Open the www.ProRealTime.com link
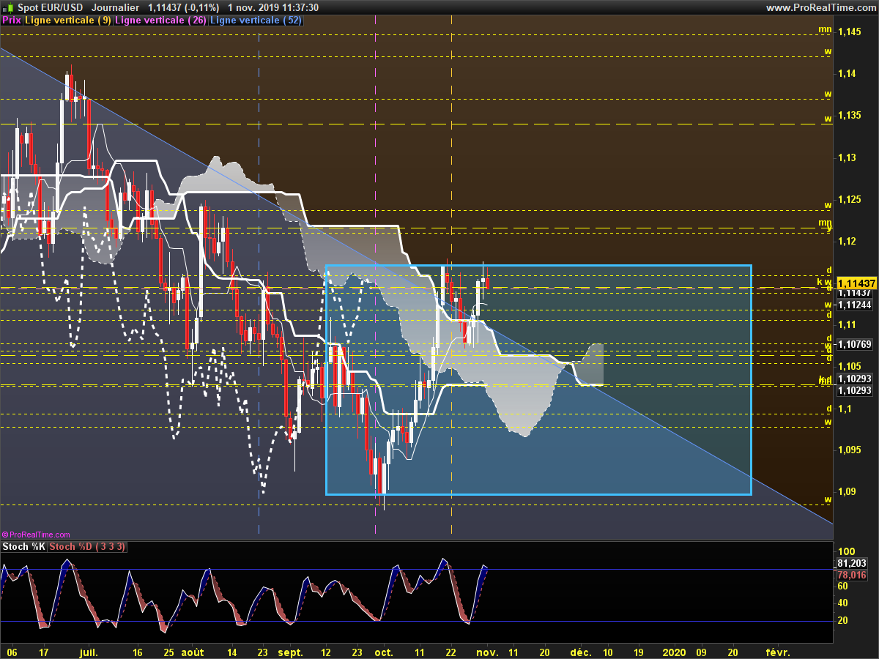Screen dimensions: 879x659 (820, 7)
